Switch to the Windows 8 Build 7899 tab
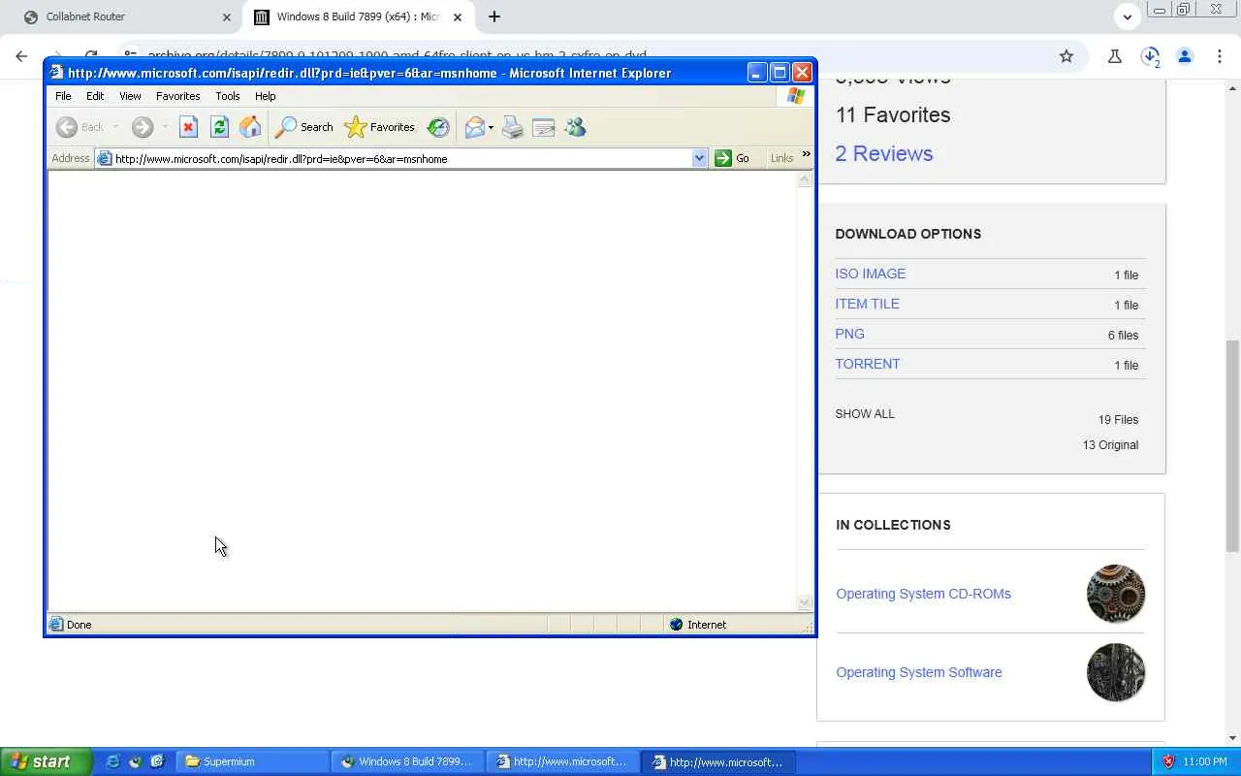This screenshot has width=1241, height=776. (x=358, y=16)
